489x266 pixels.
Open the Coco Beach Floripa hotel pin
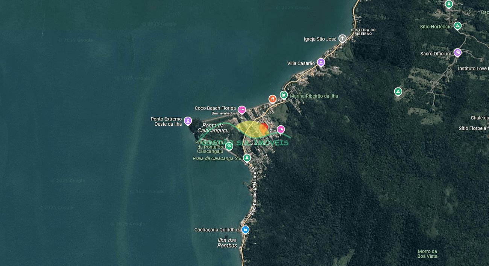(242, 110)
